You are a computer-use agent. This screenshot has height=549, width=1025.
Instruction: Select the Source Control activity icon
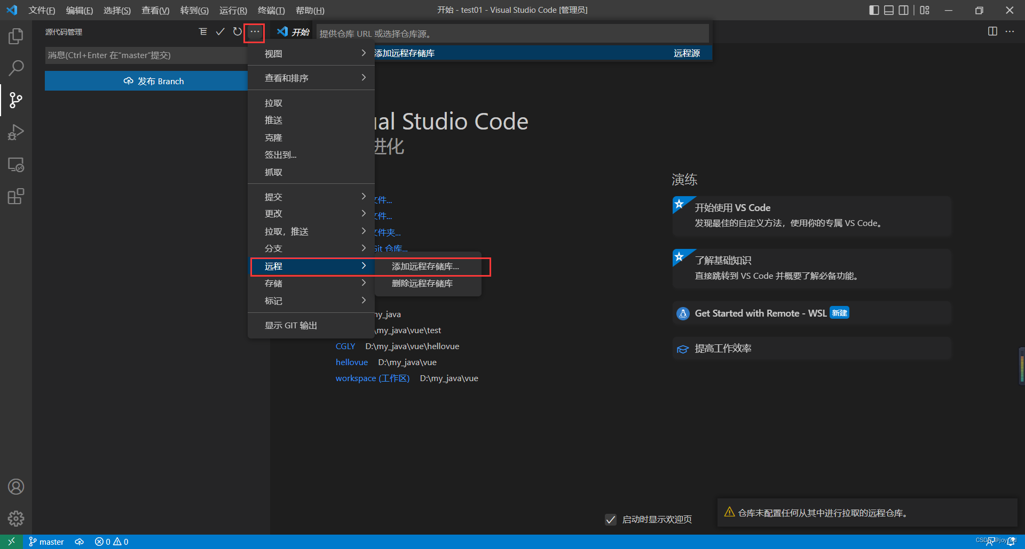[x=16, y=100]
